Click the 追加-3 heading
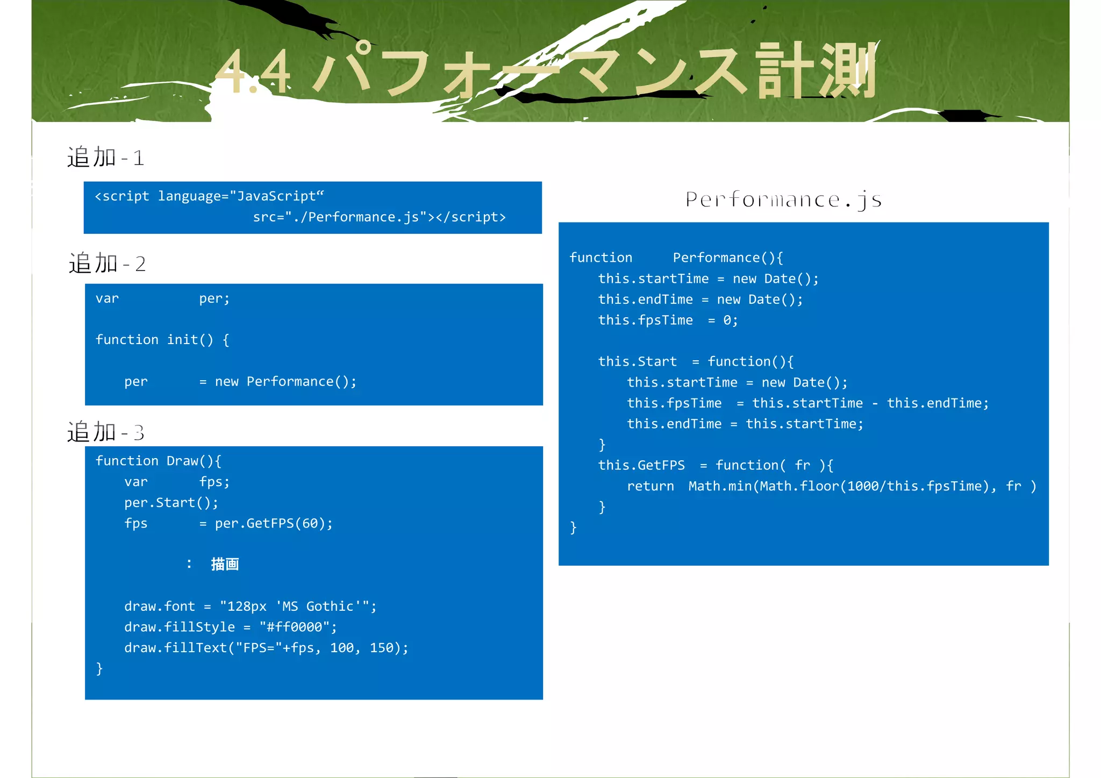Screen dimensions: 1101x778 [105, 432]
